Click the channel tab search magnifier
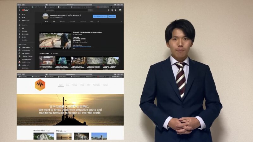Image resolution: width=253 pixels, height=142 pixels. [x=98, y=21]
